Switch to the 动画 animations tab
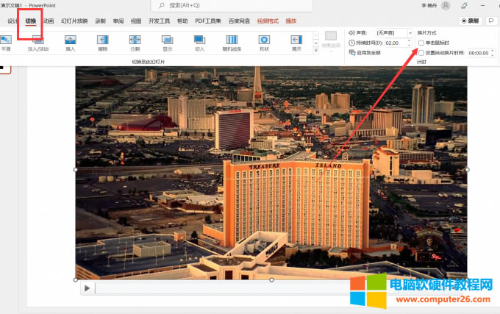This screenshot has height=314, width=500. [49, 21]
